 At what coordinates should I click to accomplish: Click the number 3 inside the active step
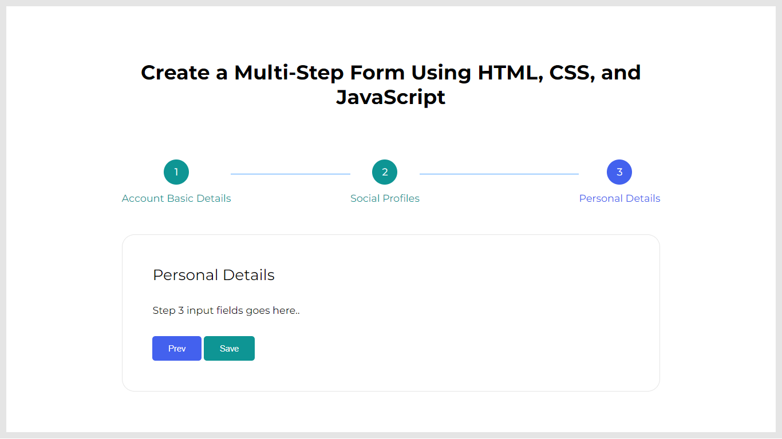pos(619,172)
